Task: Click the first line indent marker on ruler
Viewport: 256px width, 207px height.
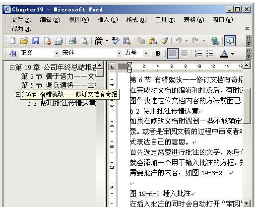Action: tap(129, 65)
